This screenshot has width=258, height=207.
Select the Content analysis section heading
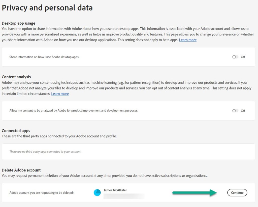click(x=16, y=77)
